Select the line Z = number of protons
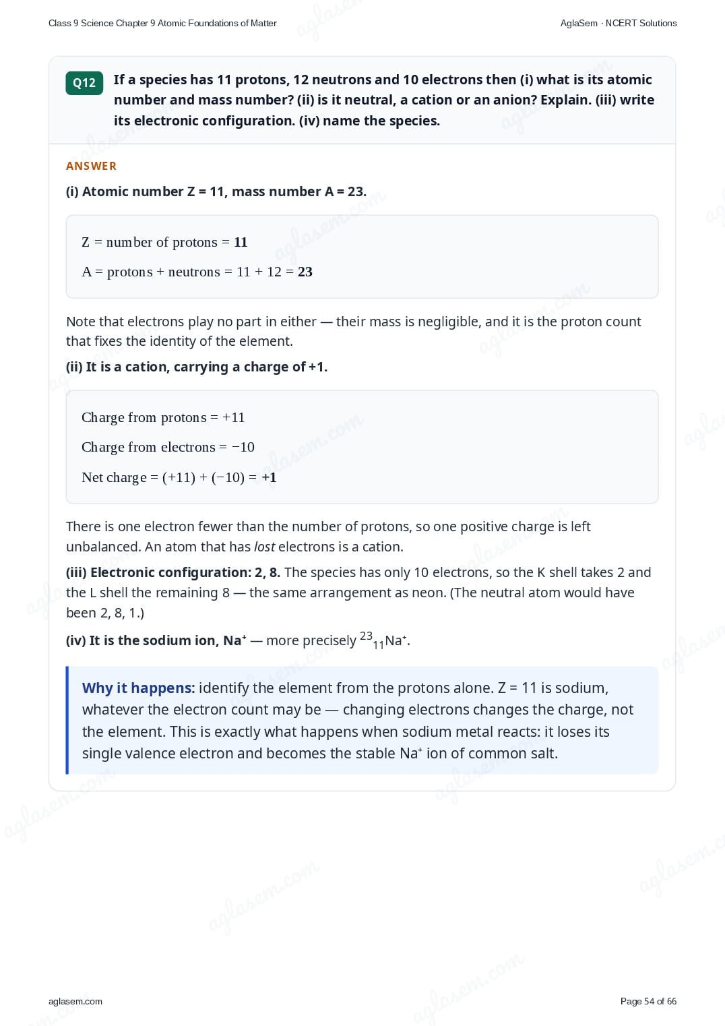 (164, 242)
